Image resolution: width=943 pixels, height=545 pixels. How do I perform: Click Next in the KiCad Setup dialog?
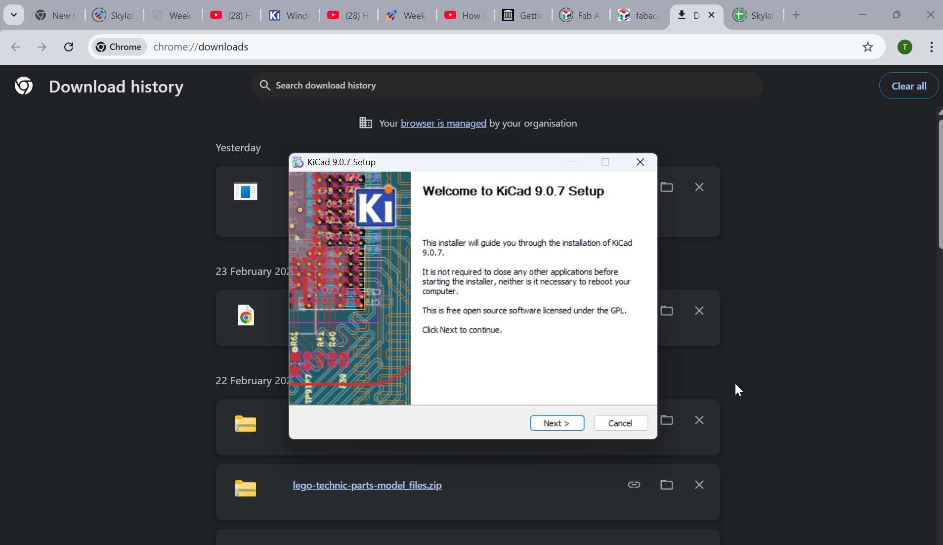tap(557, 423)
